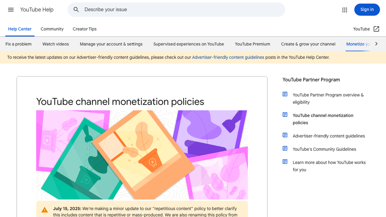This screenshot has height=217, width=386.
Task: Select Manage your account & settings category
Action: point(111,44)
